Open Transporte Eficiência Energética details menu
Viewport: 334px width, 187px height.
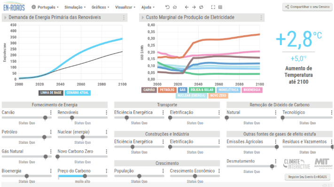click(x=163, y=112)
